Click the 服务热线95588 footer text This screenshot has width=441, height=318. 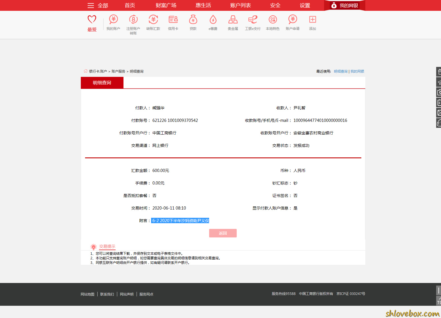tap(284, 294)
